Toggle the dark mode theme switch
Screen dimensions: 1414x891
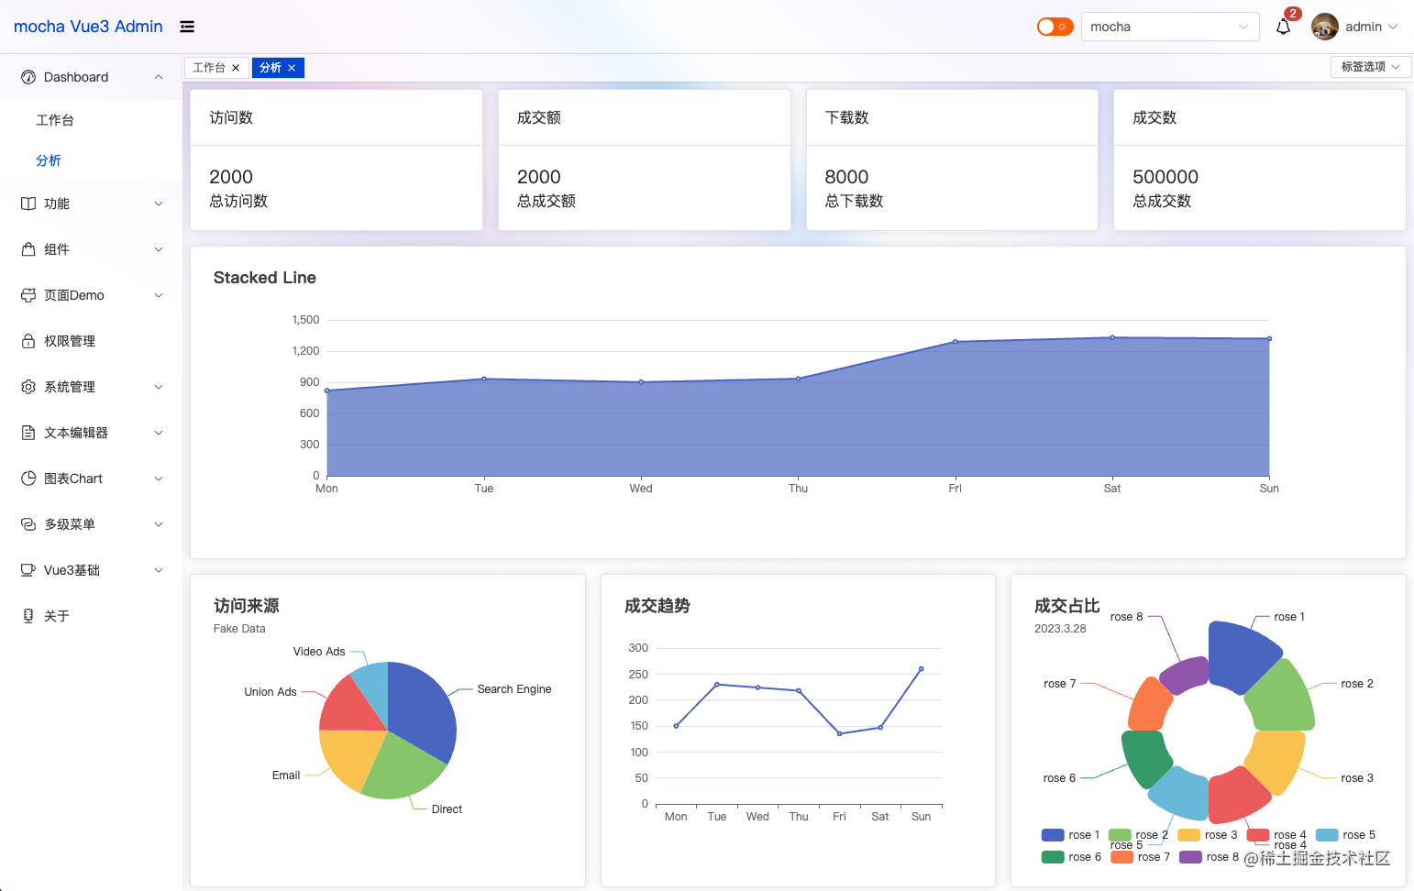(1055, 27)
